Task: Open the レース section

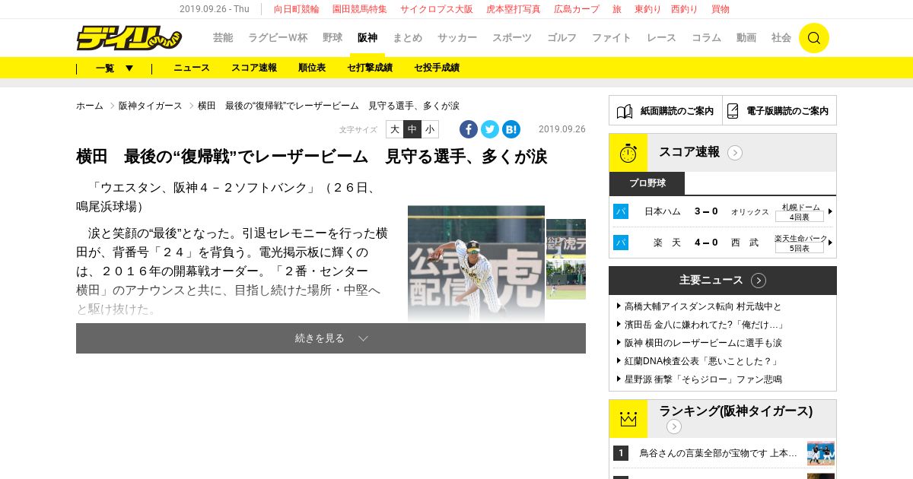Action: pyautogui.click(x=661, y=38)
